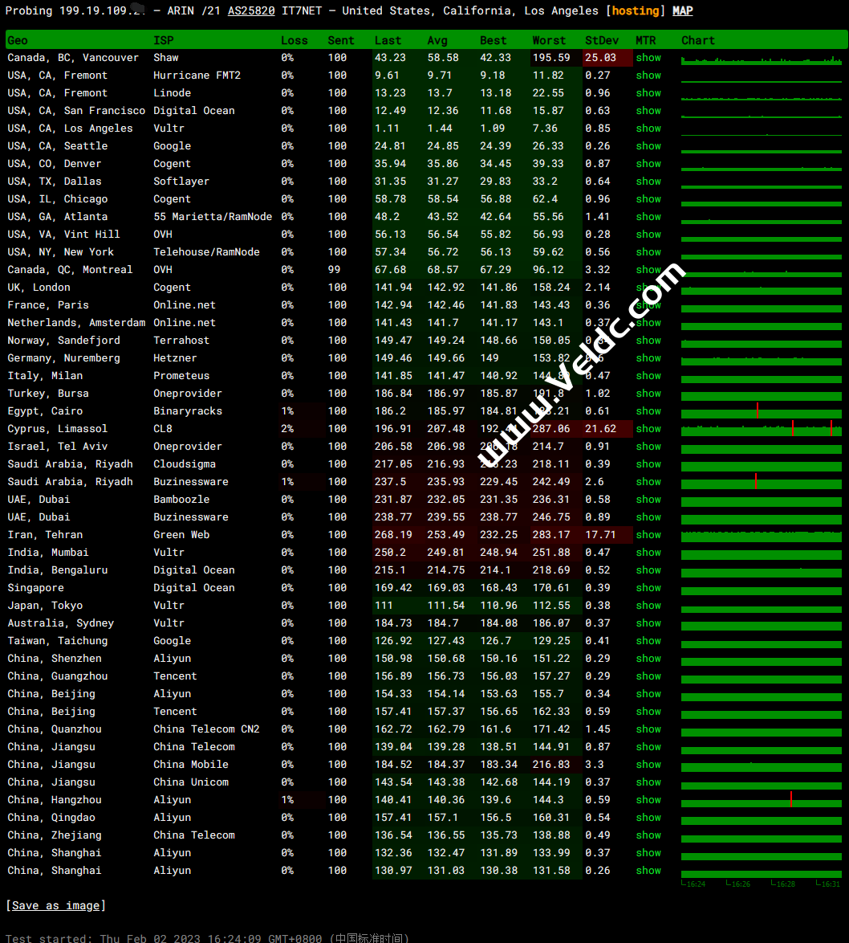This screenshot has width=849, height=943.
Task: Show MTR for Dallas Softlayer row
Action: (x=648, y=181)
